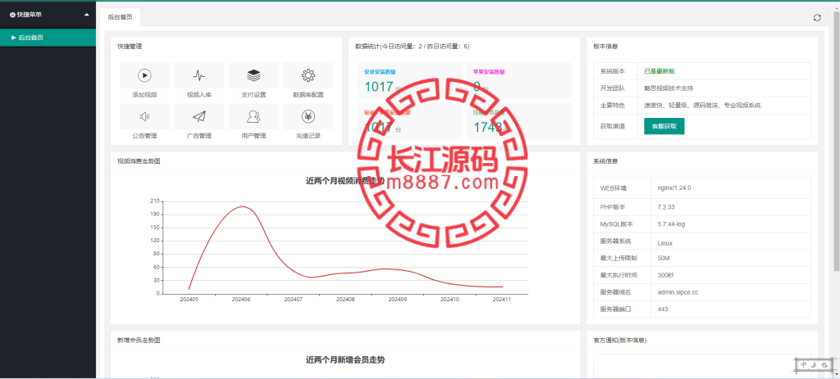Click the 新增会员走势图 panel heading

139,340
